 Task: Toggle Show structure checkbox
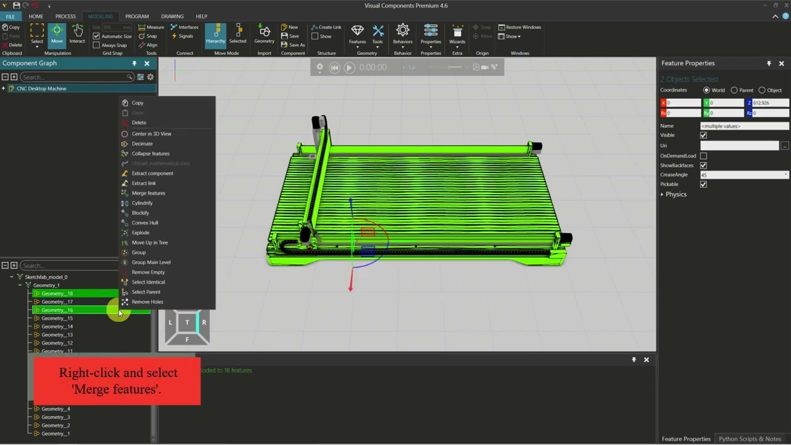(x=315, y=36)
